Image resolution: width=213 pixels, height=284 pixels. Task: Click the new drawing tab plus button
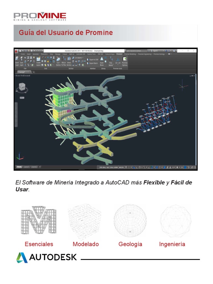tap(34, 72)
